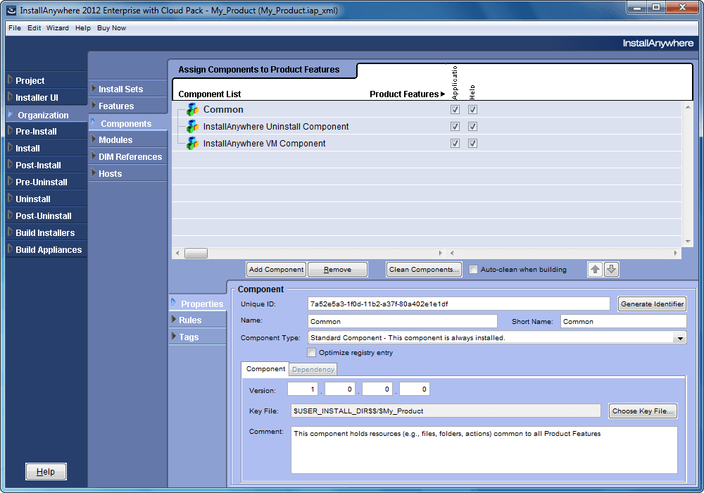This screenshot has height=493, width=704.
Task: Click the Help button at bottom left
Action: 46,471
